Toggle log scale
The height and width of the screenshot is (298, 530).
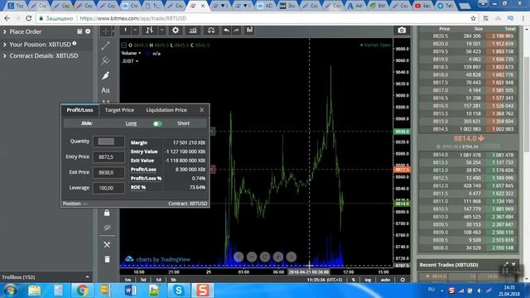pos(368,280)
